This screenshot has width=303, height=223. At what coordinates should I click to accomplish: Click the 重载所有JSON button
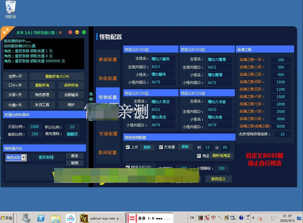[58, 76]
